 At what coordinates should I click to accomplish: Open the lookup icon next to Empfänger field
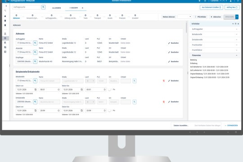35,62
